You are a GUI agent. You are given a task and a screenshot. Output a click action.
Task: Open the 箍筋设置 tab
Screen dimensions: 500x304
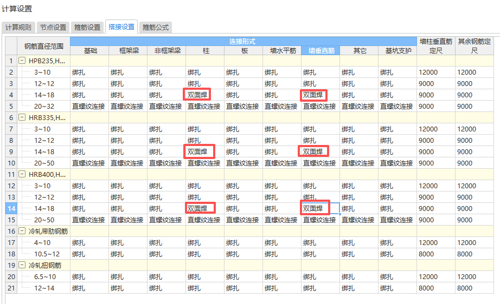pyautogui.click(x=87, y=28)
